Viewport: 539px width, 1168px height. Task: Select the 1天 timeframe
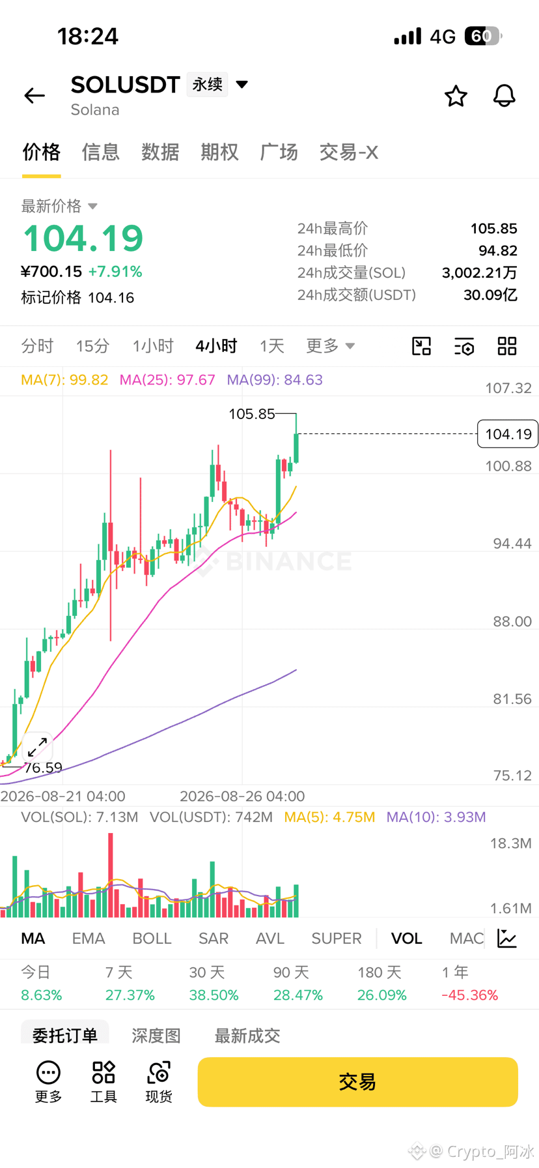(272, 346)
